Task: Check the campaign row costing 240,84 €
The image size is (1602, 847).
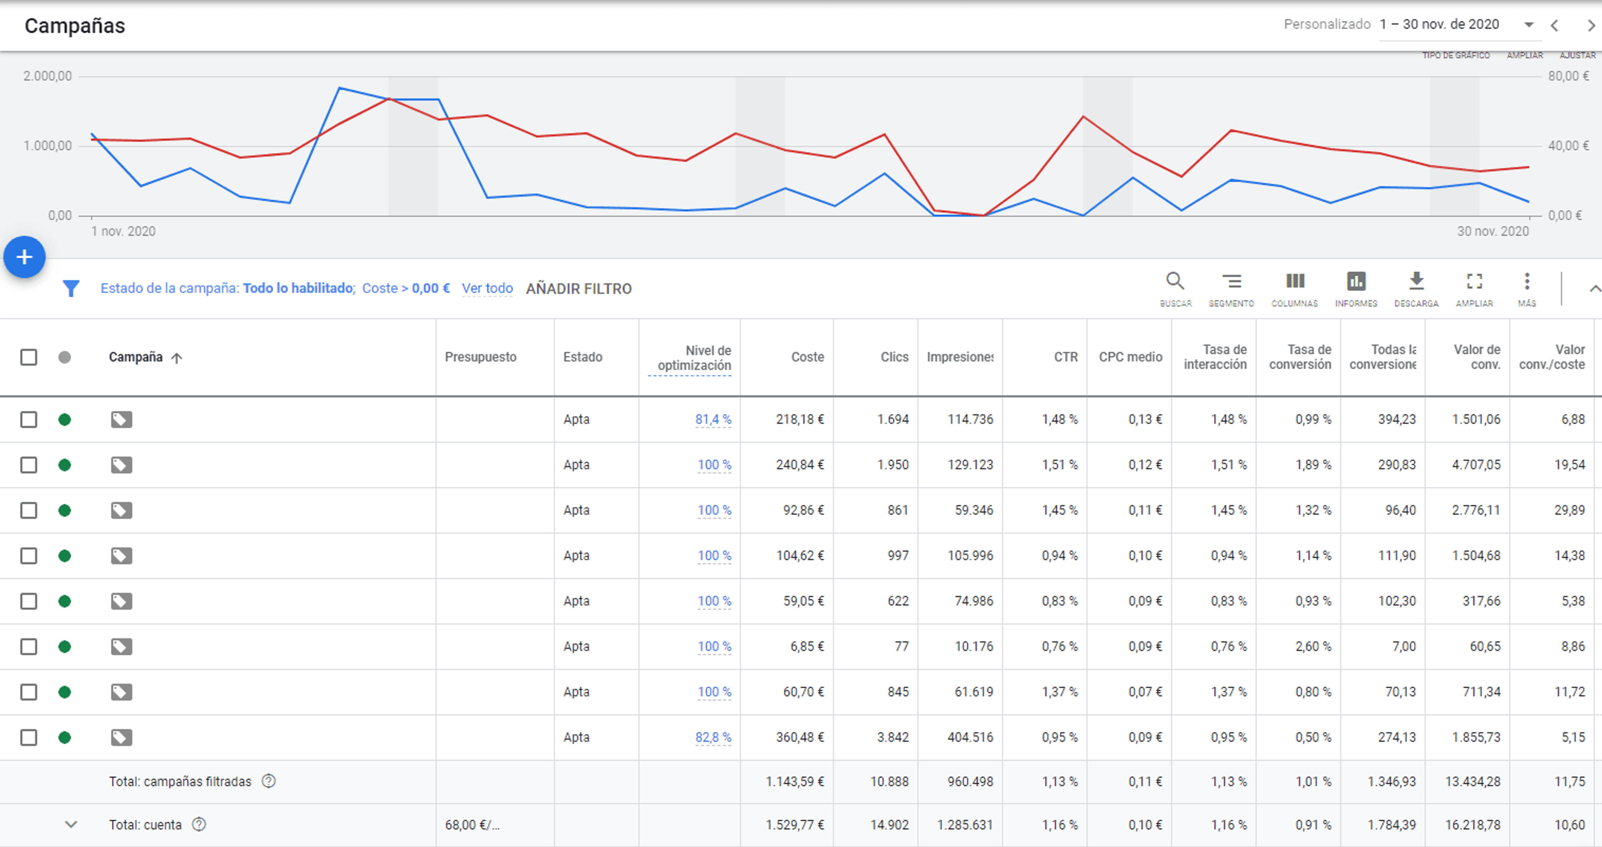Action: 29,465
